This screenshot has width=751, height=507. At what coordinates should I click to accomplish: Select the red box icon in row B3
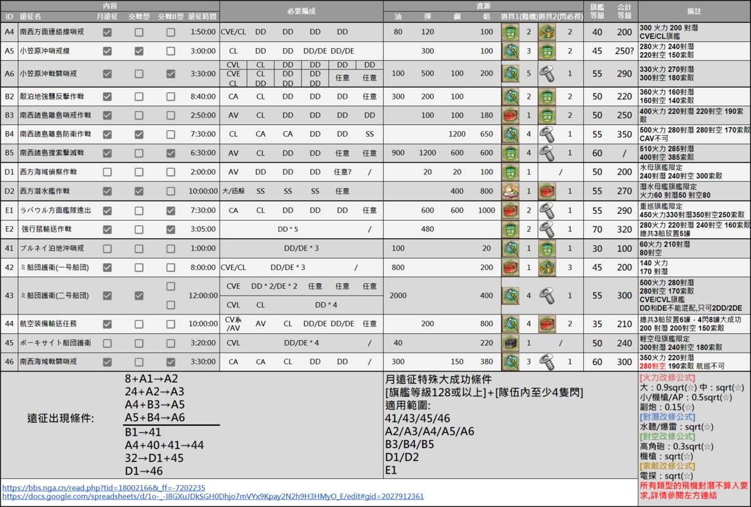click(x=511, y=115)
